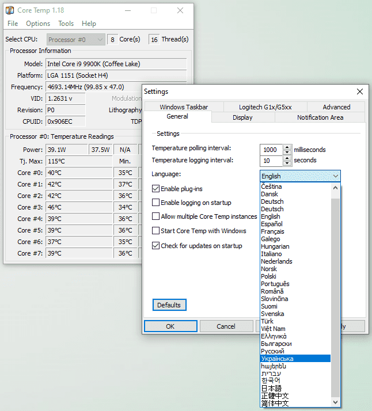Image resolution: width=372 pixels, height=411 pixels.
Task: Switch to the Display tab
Action: pyautogui.click(x=242, y=117)
